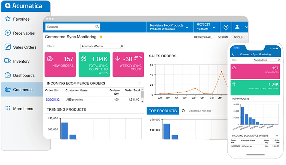
Task: Expand the user menu chevron
Action: [x=247, y=27]
